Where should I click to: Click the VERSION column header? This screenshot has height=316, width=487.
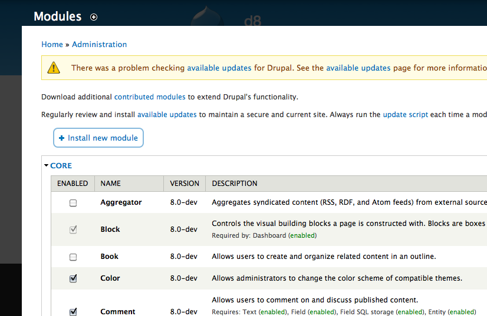tap(185, 184)
